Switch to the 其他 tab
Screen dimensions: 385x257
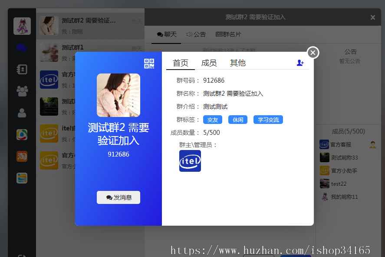pos(237,63)
